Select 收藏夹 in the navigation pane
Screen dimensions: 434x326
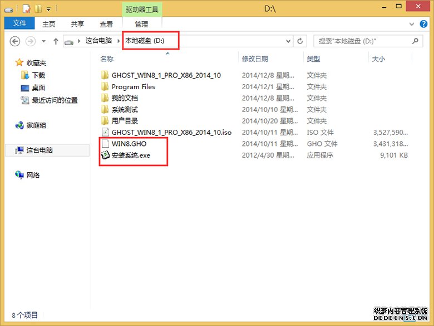(36, 63)
